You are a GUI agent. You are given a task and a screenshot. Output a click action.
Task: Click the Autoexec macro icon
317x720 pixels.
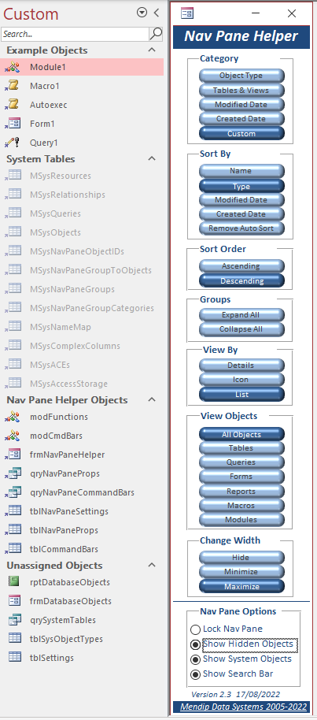coord(13,105)
